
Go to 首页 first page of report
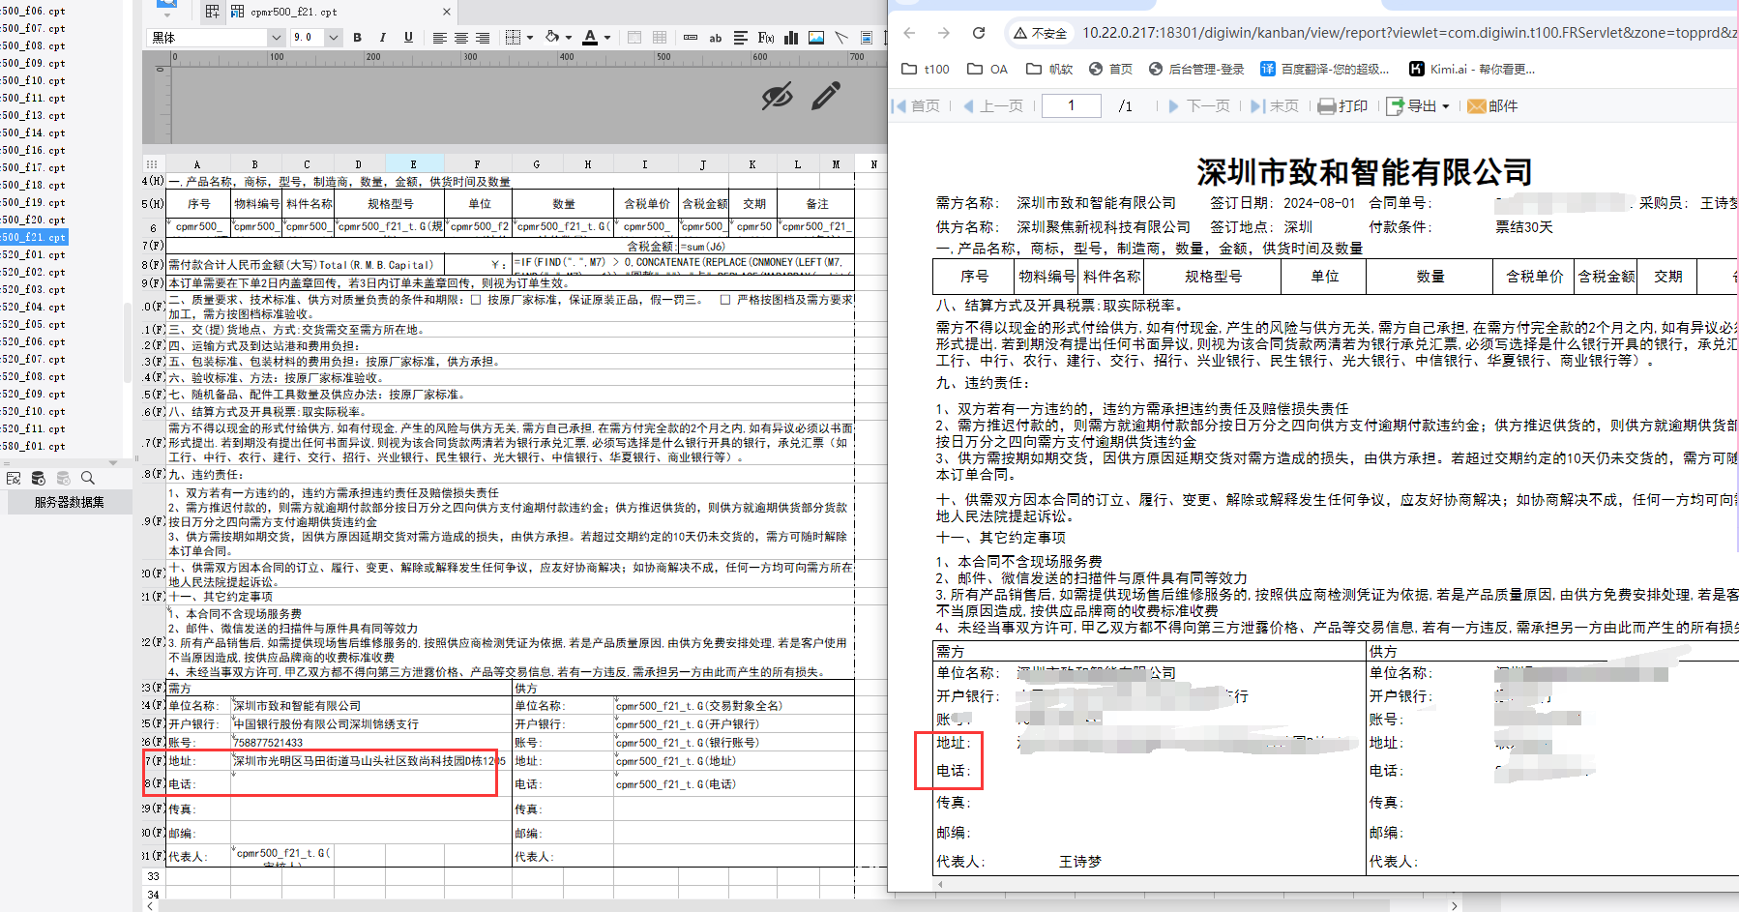[x=916, y=105]
